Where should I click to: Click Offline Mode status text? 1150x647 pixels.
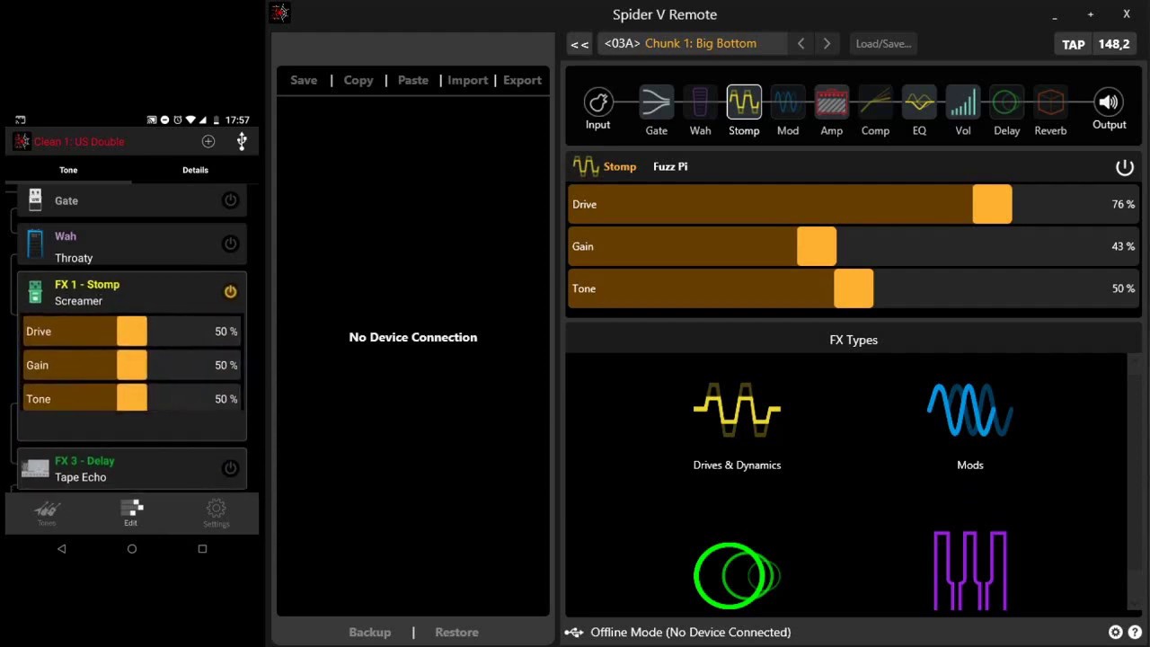coord(691,633)
